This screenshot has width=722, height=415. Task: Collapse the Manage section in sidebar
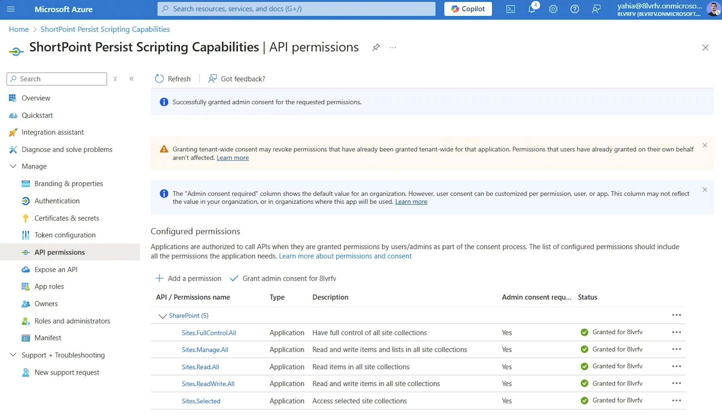tap(13, 166)
